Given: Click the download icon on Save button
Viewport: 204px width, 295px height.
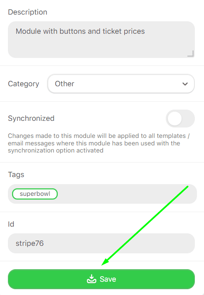Looking at the screenshot, I should click(x=91, y=279).
